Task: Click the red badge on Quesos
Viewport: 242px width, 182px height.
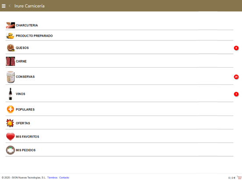Action: point(236,48)
